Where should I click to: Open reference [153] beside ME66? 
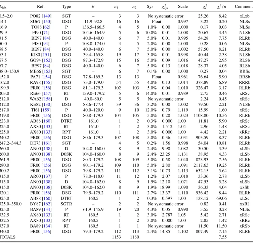pos(47,71)
